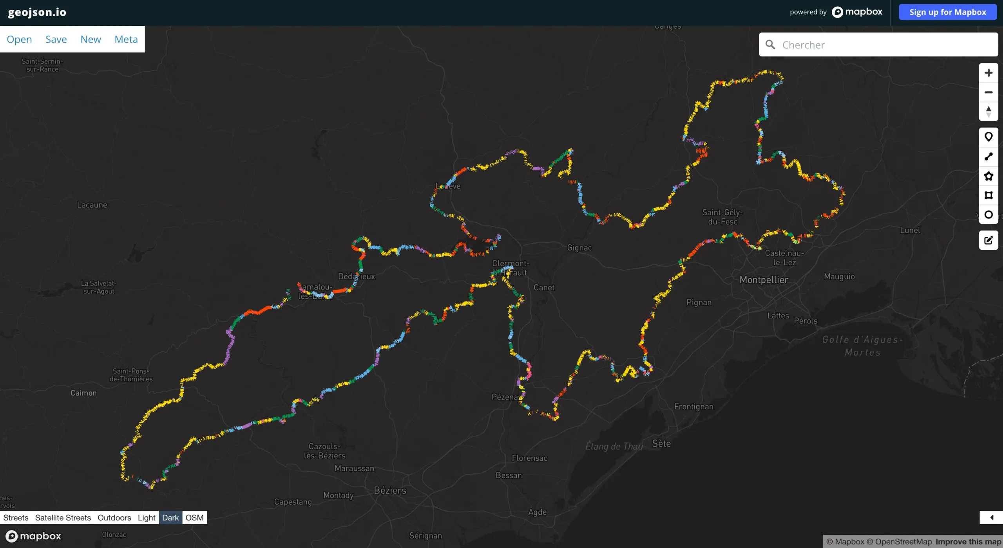
Task: Open the Save menu
Action: (x=56, y=39)
